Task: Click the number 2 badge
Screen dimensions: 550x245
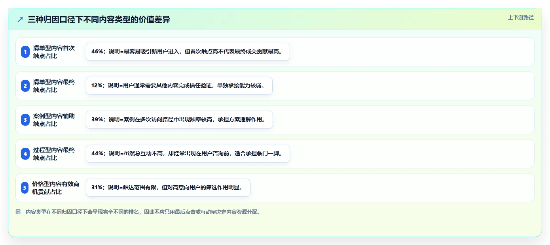Action: [25, 86]
